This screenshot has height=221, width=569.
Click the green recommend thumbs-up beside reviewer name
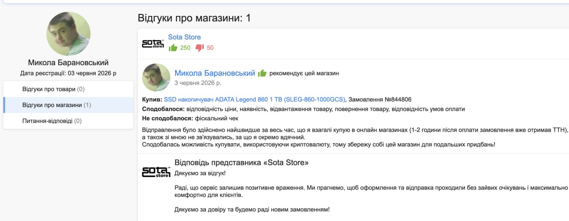(x=262, y=73)
